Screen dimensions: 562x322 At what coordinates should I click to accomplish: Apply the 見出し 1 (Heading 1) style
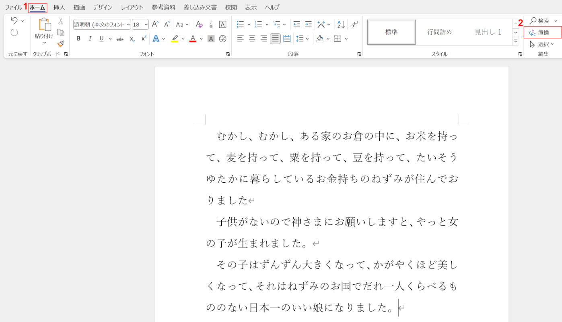488,32
